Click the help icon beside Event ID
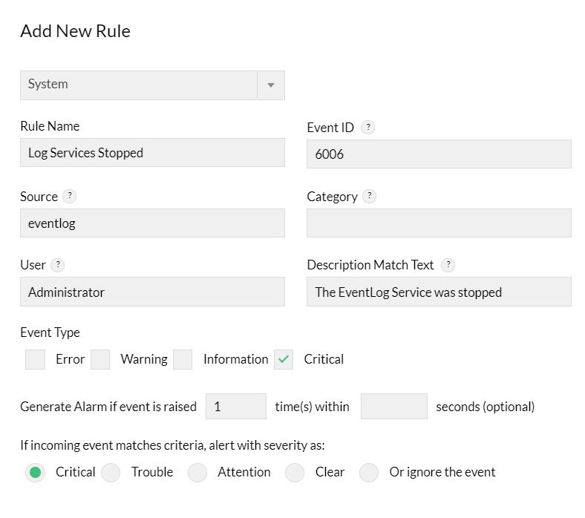The width and height of the screenshot is (585, 518). pyautogui.click(x=367, y=128)
